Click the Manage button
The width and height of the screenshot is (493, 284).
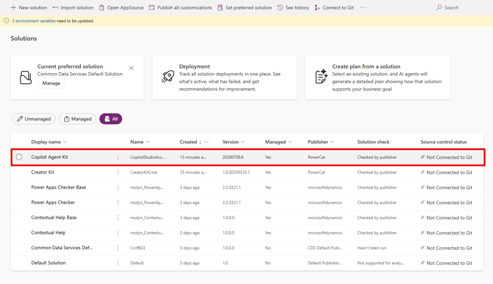coord(51,83)
